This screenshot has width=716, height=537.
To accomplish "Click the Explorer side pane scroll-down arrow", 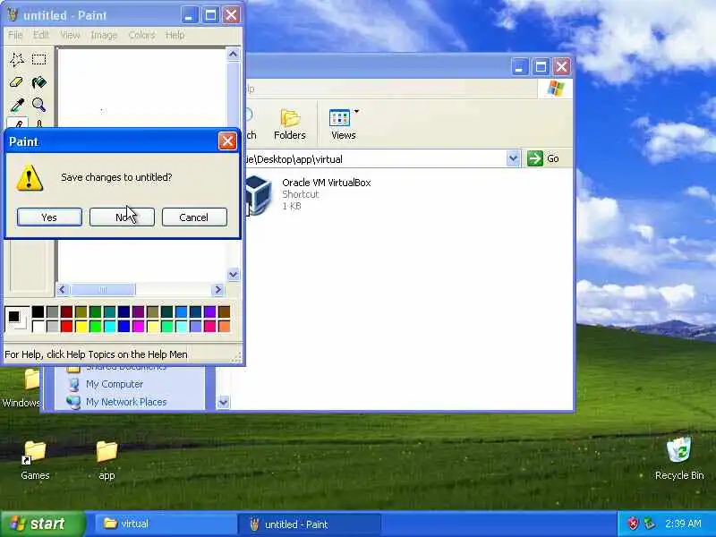I will click(223, 402).
